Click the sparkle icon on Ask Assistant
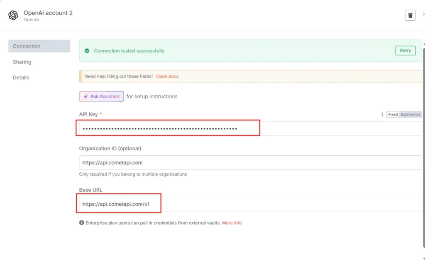Screen dimensions: 425x263 (85, 97)
